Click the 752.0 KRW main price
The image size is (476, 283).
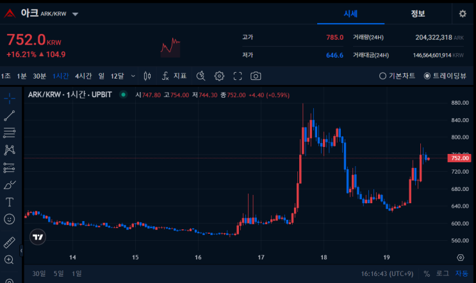tap(34, 40)
